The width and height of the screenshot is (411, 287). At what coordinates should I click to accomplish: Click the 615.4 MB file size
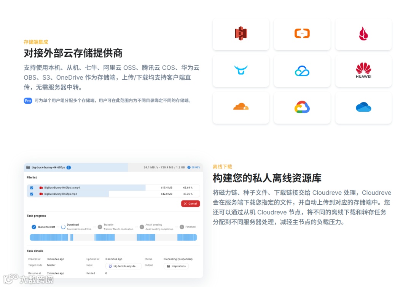coord(166,188)
